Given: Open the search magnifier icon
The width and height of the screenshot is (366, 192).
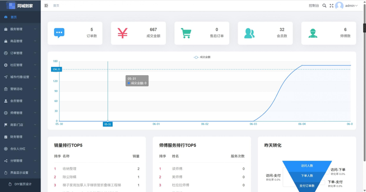Looking at the screenshot, I should 324,6.
